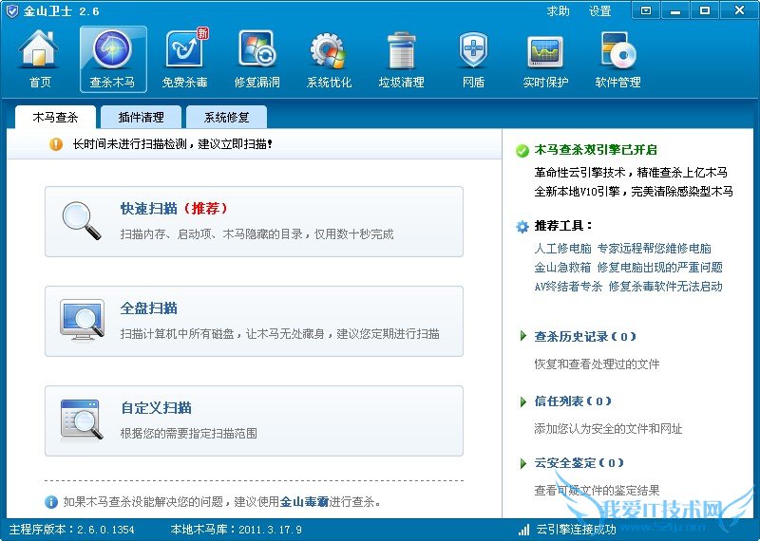Viewport: 760px width, 541px height.
Task: Click the monitor icon for 全盘扫描
Action: coord(82,320)
